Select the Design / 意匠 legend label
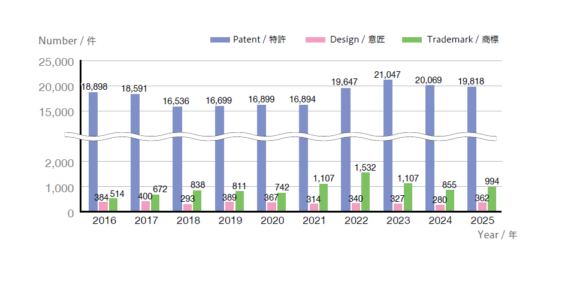The height and width of the screenshot is (288, 583). point(357,40)
